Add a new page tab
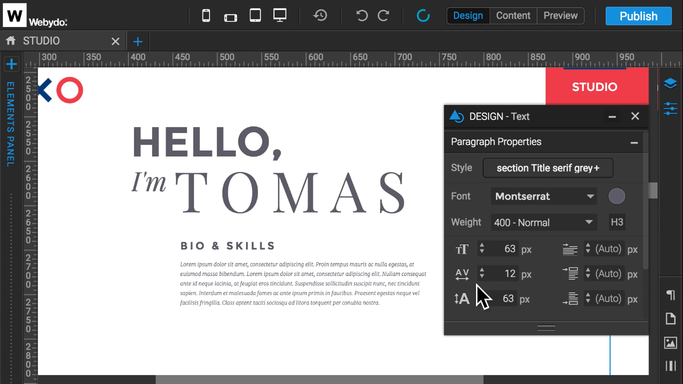 (x=138, y=41)
